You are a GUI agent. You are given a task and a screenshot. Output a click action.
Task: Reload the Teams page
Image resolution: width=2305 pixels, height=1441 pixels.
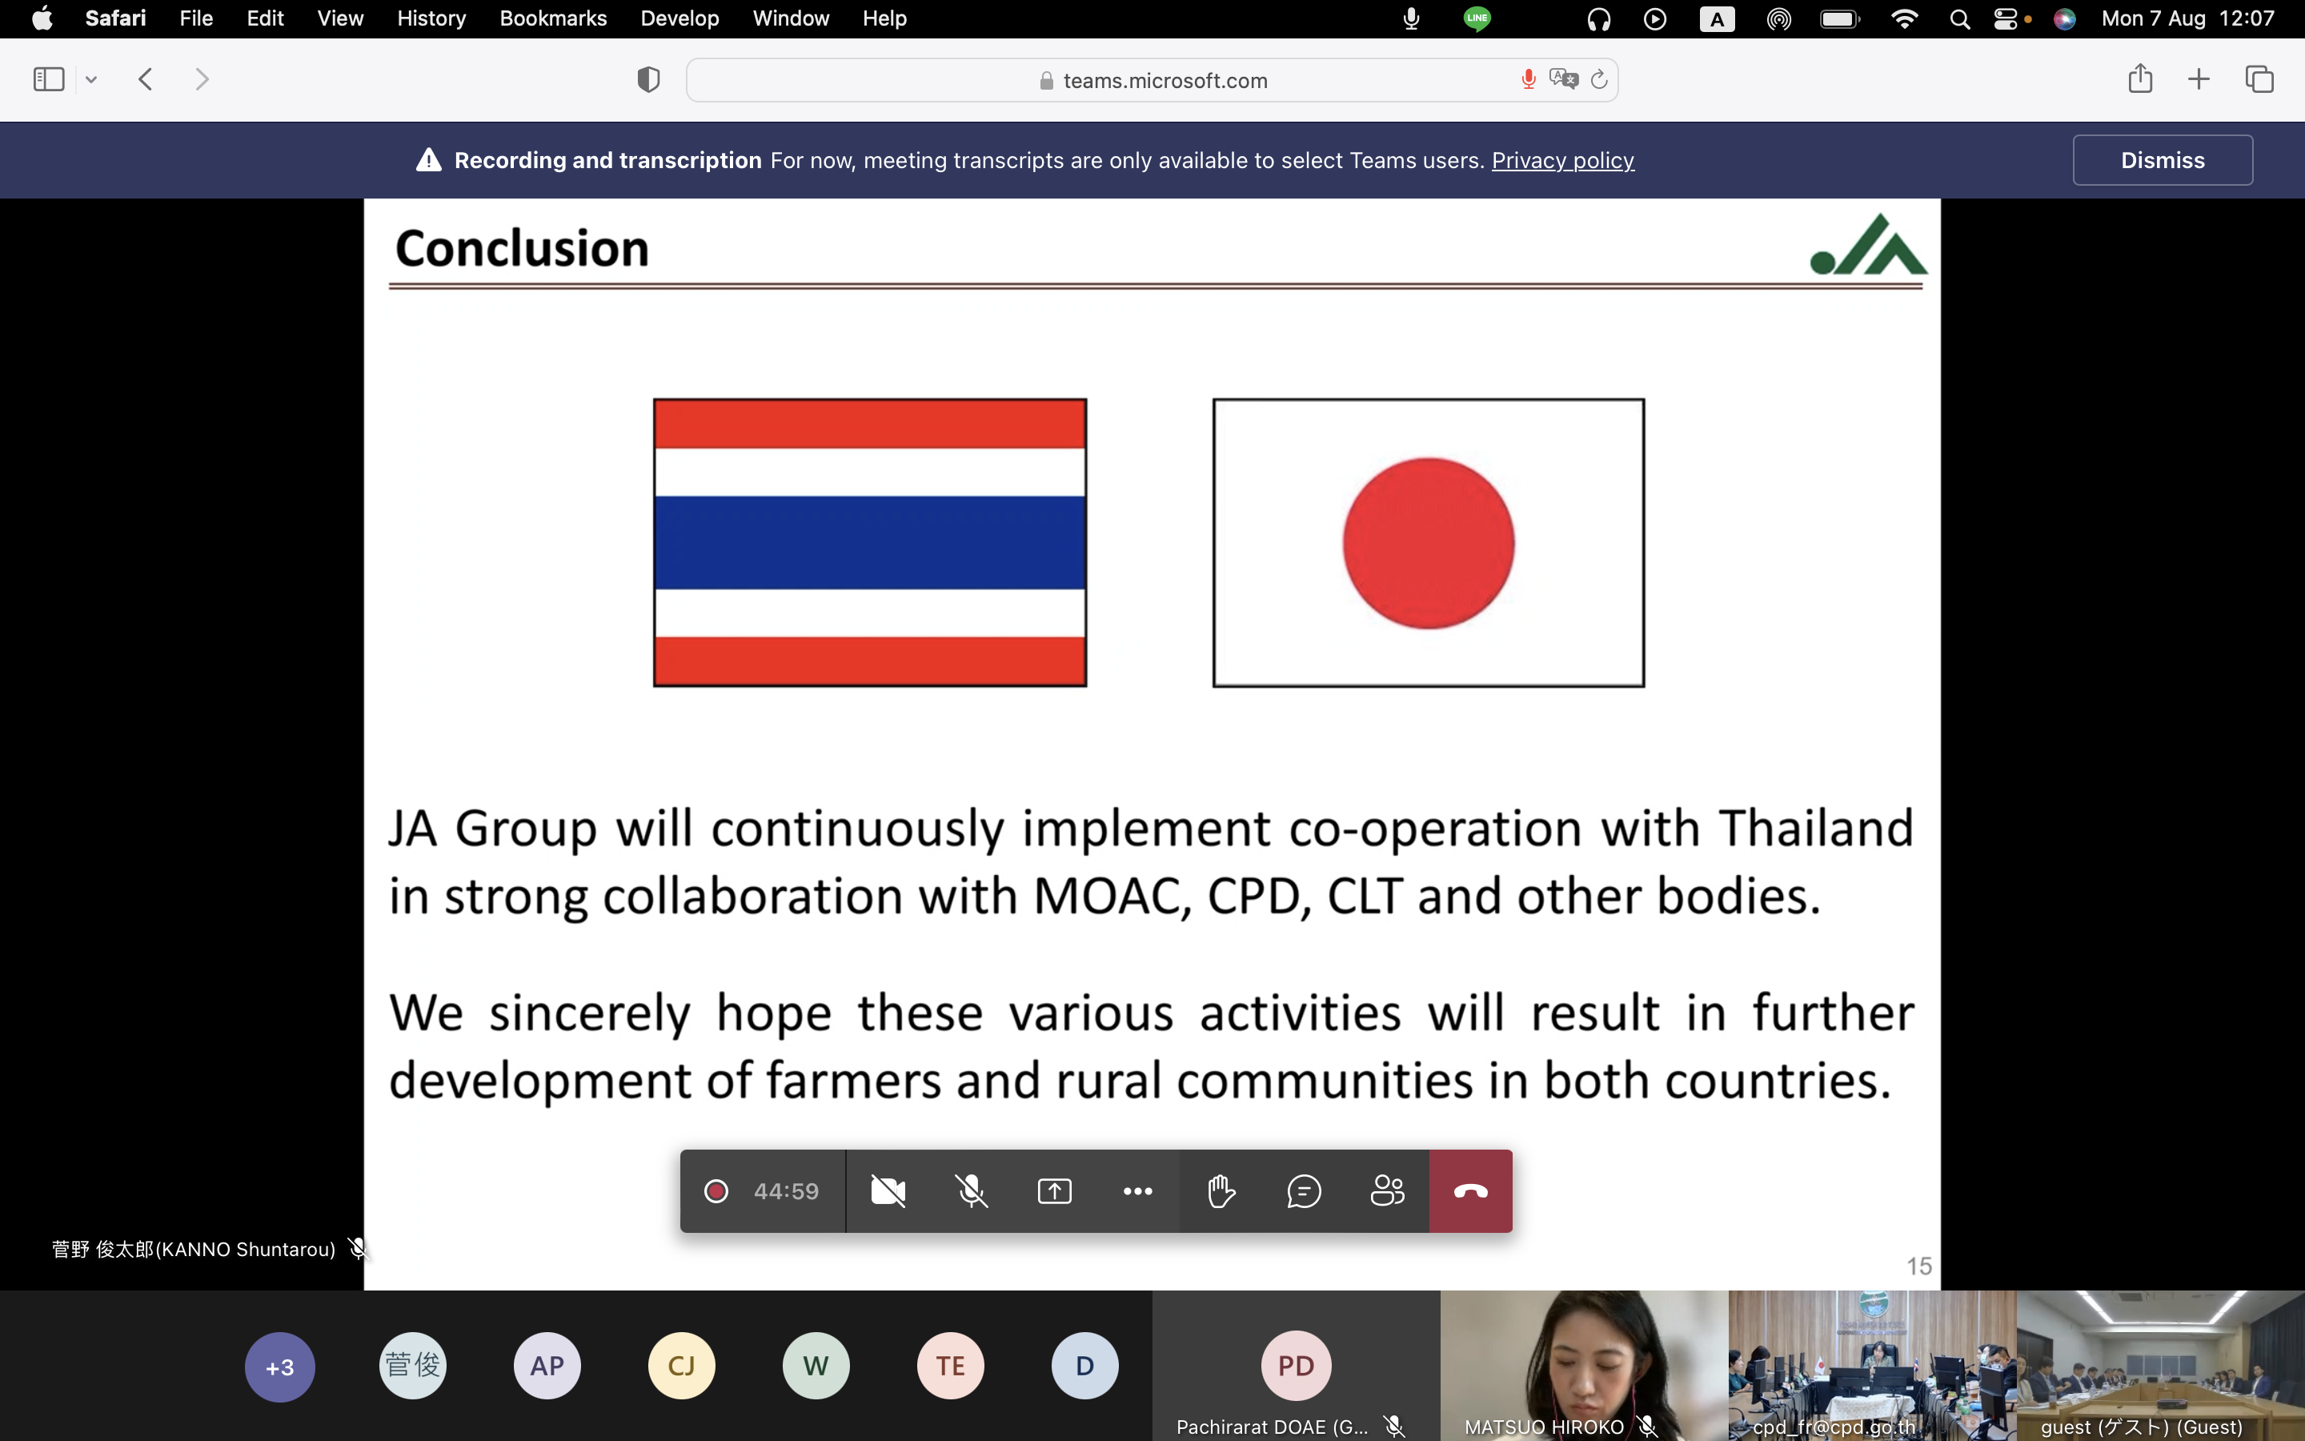tap(1599, 79)
